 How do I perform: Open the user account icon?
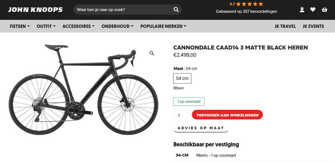pos(302,10)
